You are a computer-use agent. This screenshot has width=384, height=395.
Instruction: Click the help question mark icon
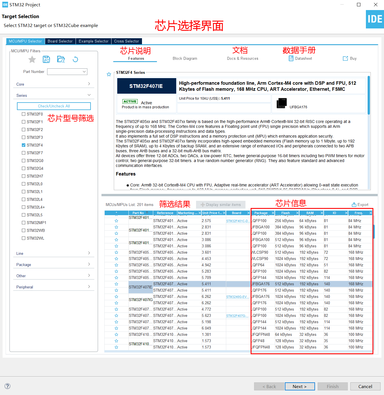click(x=7, y=386)
